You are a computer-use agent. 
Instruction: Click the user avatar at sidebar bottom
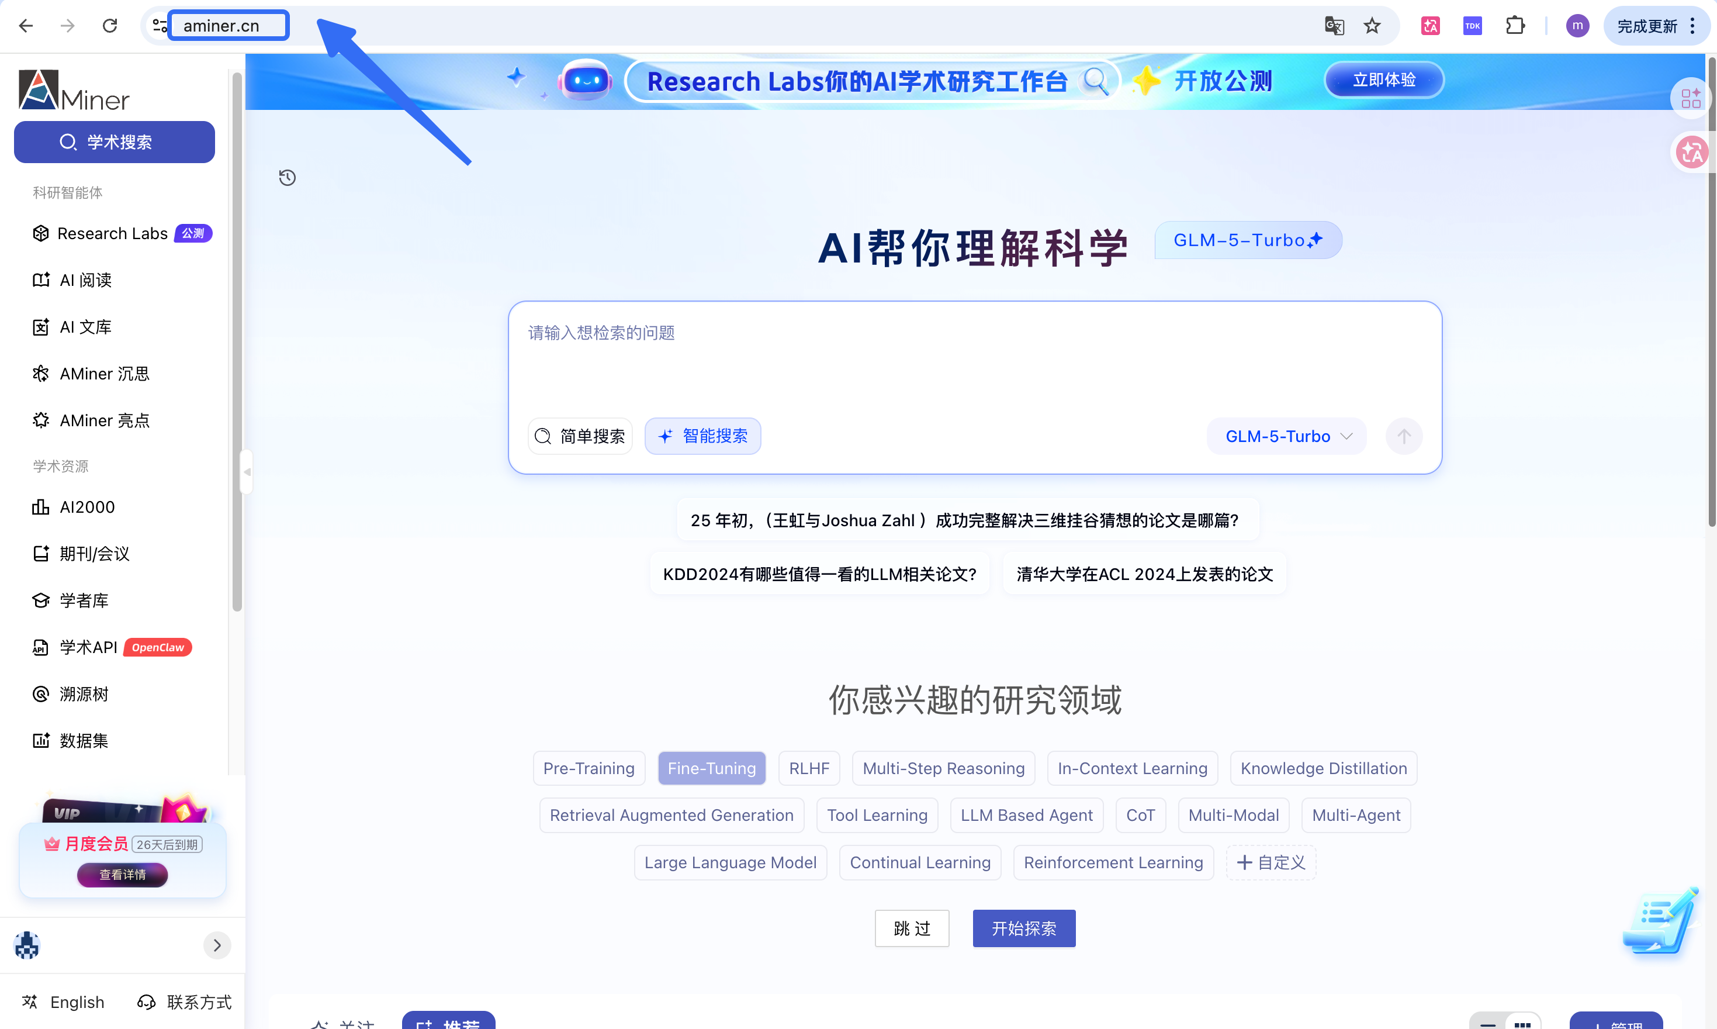coord(27,945)
